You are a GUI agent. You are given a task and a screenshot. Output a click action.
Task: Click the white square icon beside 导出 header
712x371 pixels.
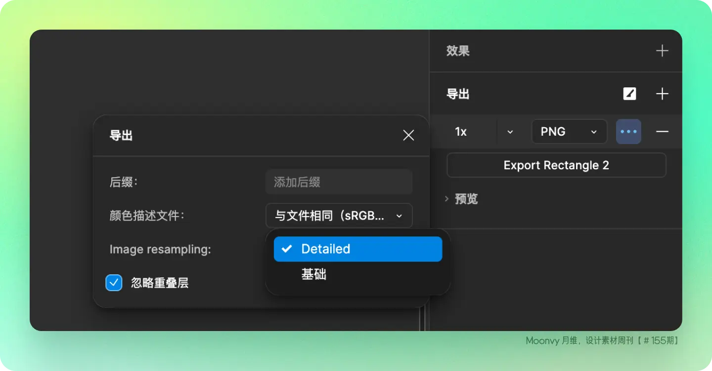click(x=629, y=94)
